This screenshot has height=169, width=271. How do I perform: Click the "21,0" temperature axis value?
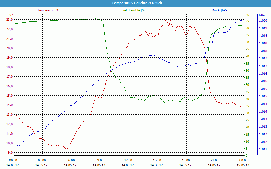coord(9,39)
